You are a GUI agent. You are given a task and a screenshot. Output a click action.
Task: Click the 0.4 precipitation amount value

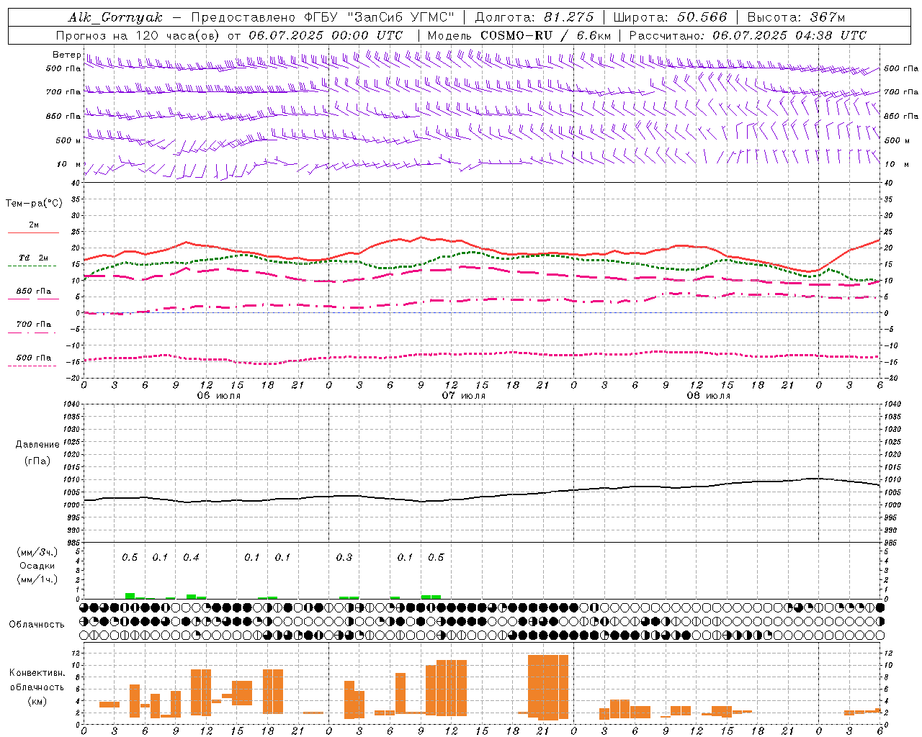pos(191,558)
